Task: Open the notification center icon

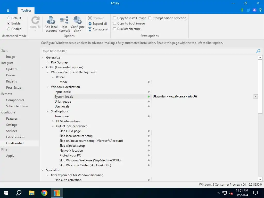Action: point(255,193)
